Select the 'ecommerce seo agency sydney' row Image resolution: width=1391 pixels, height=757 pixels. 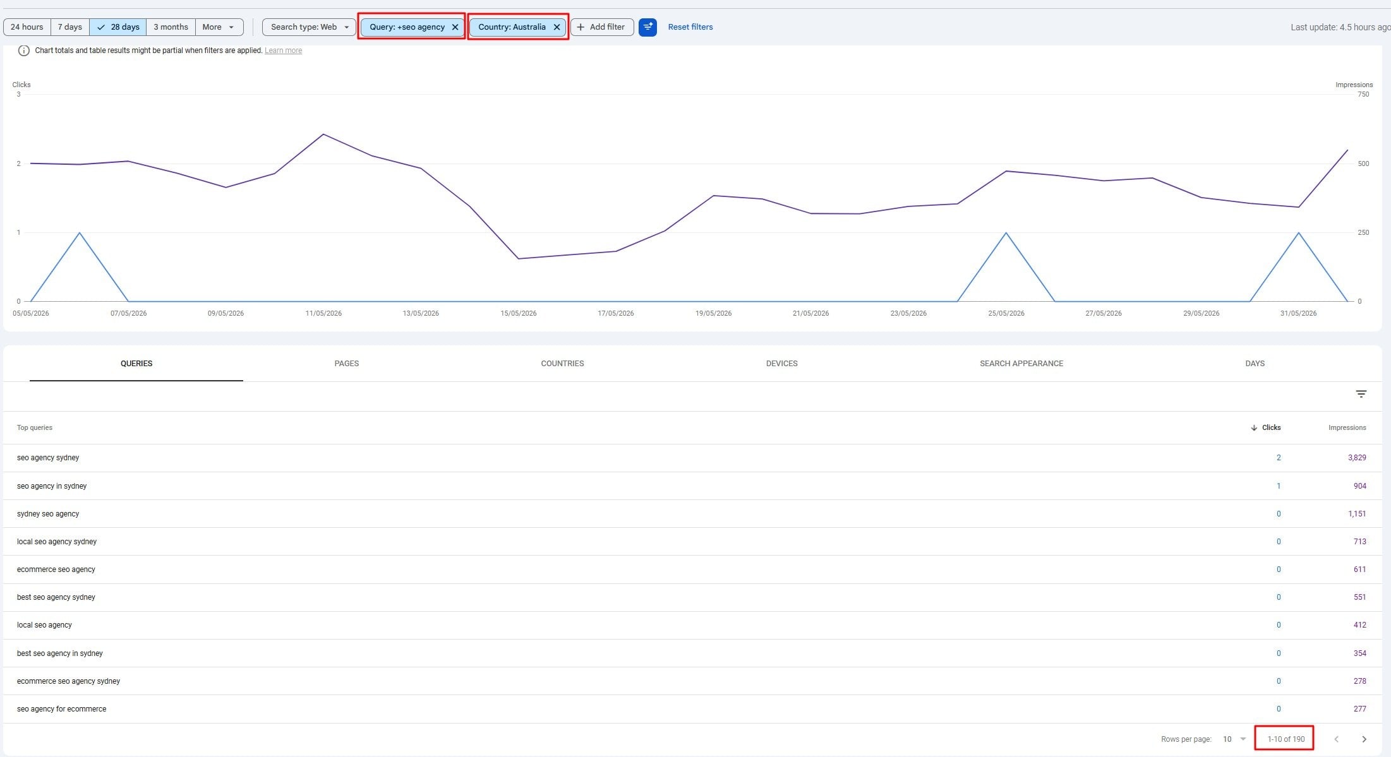[692, 681]
